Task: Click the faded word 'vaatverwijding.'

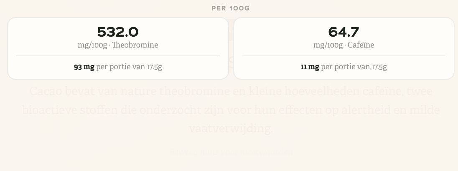Action: pos(231,128)
